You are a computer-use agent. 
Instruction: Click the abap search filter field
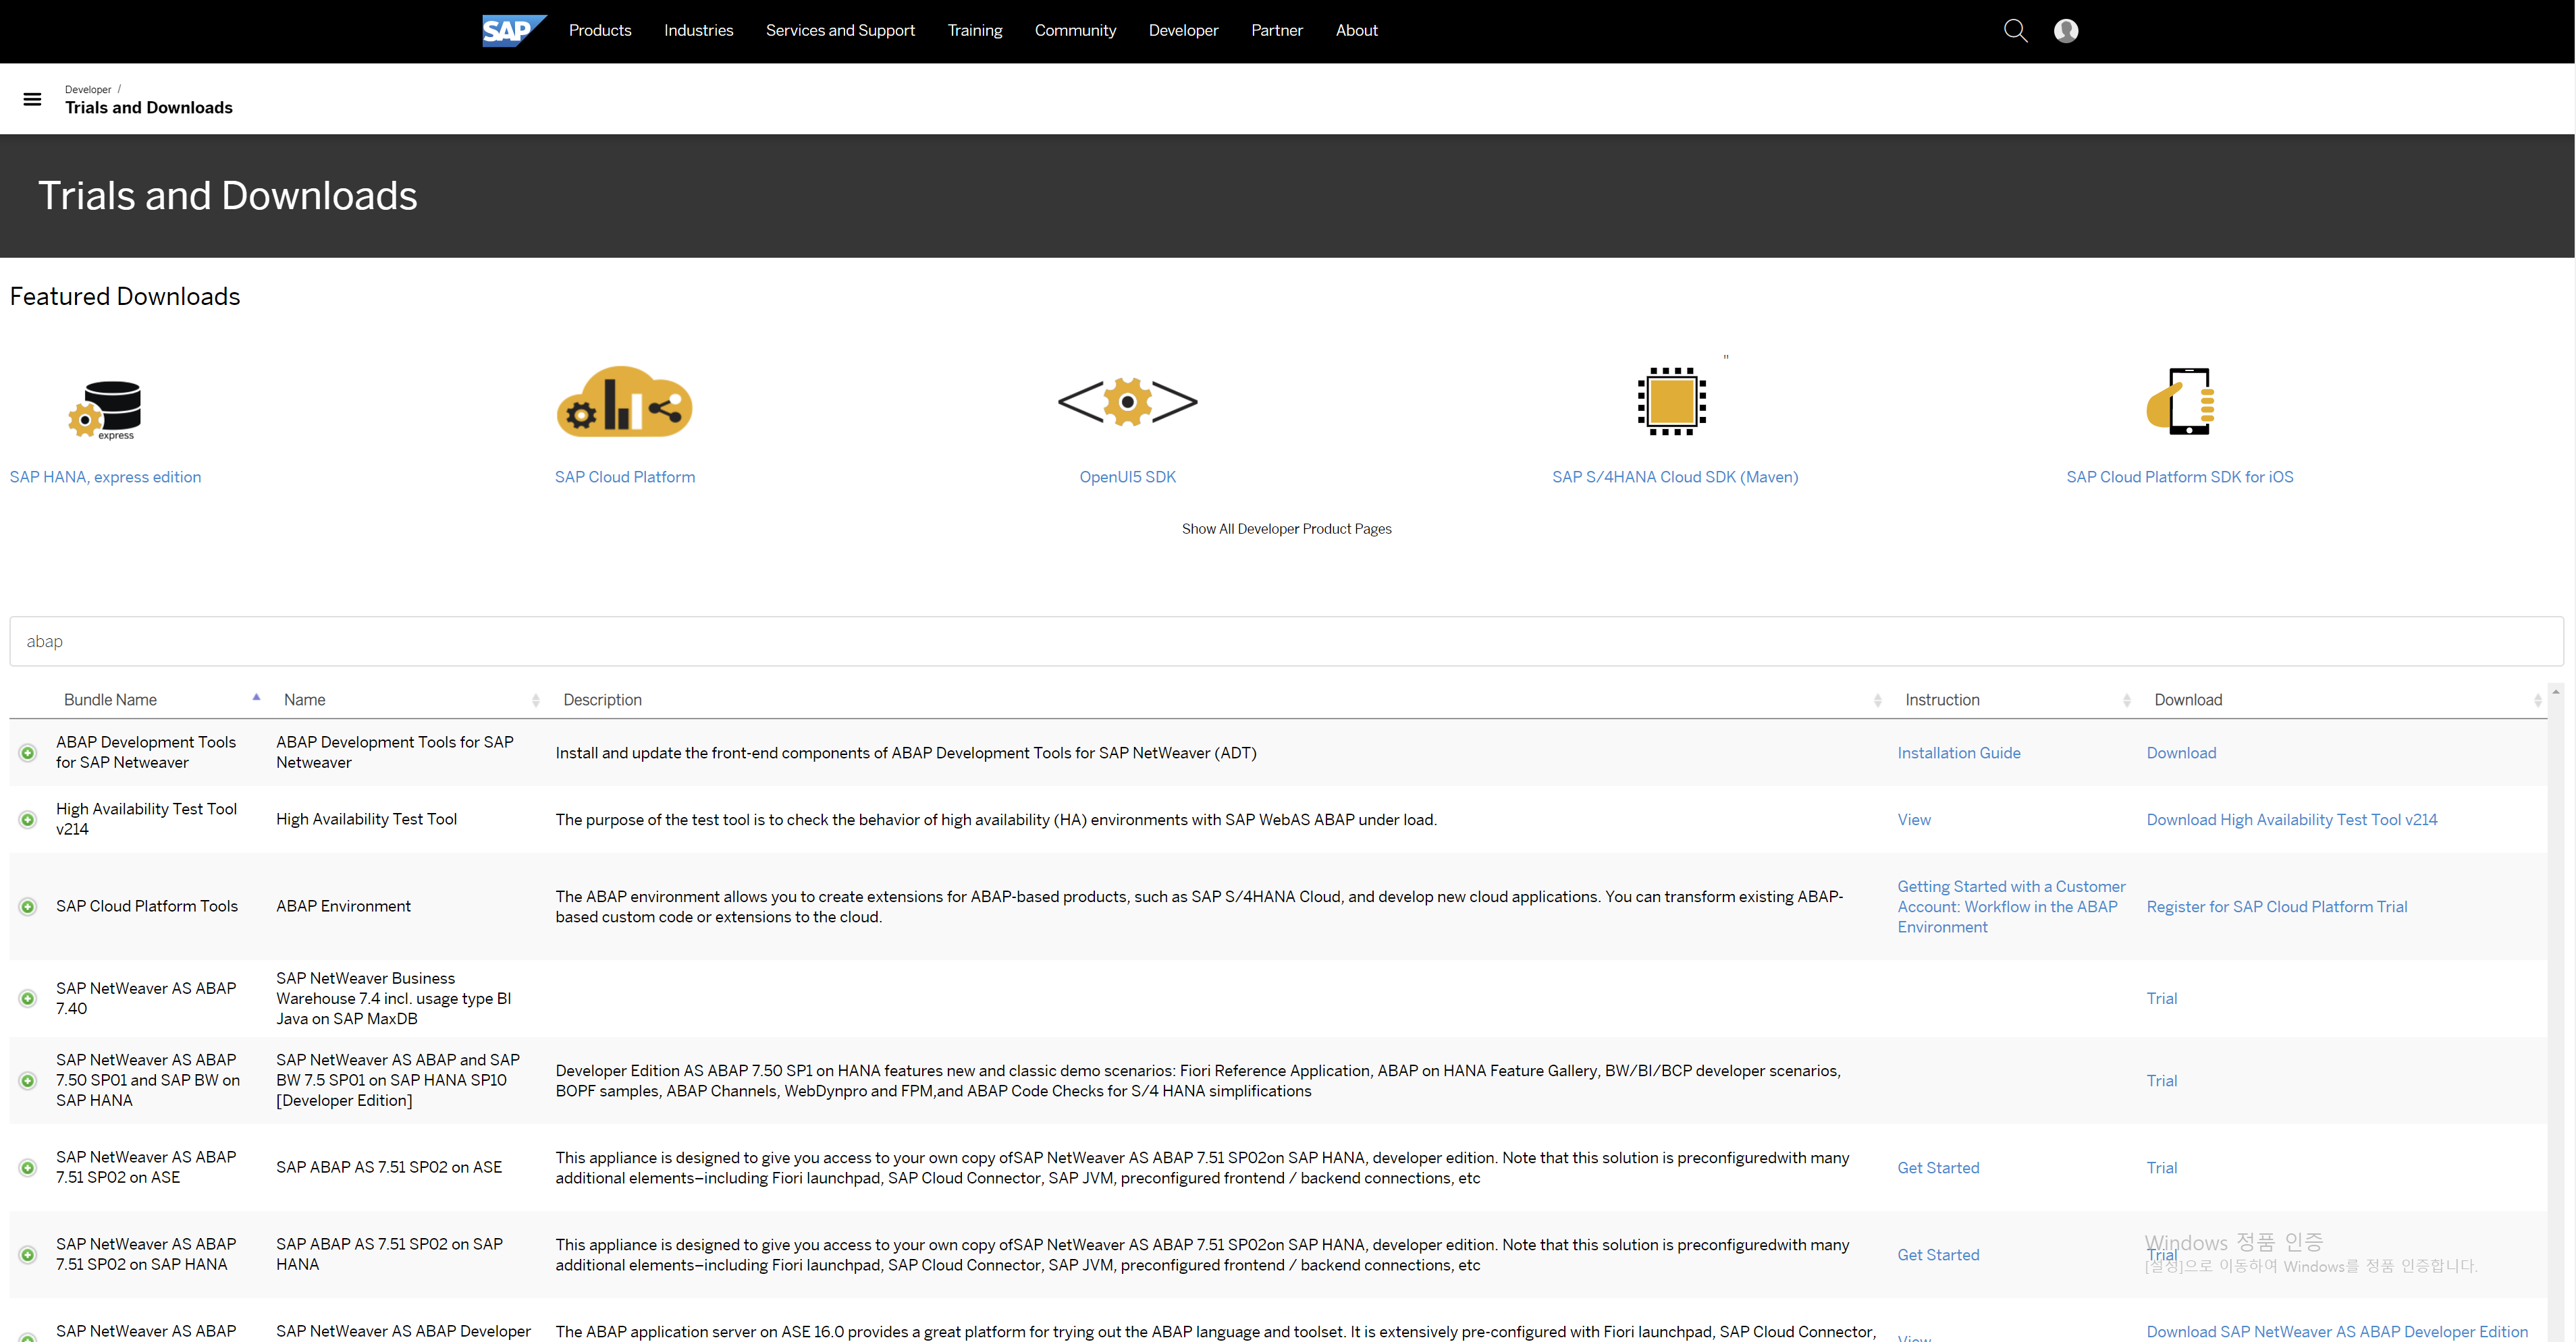(1286, 642)
